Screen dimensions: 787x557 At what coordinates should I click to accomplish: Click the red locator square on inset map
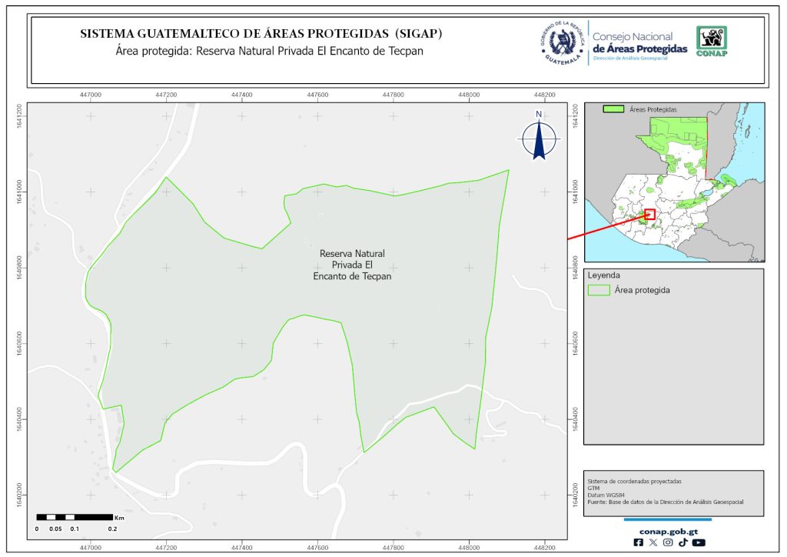point(650,214)
